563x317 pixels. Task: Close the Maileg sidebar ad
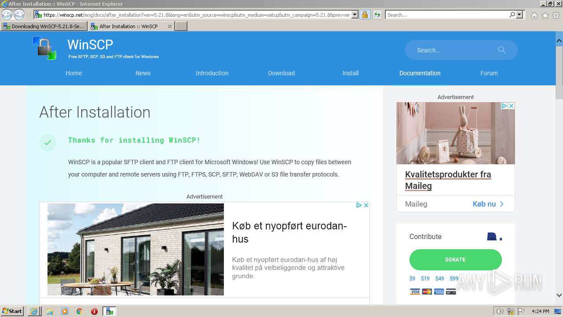point(511,106)
